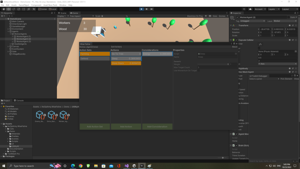Click the Add Consideration button
Image resolution: width=300 pixels, height=169 pixels.
coord(157,126)
